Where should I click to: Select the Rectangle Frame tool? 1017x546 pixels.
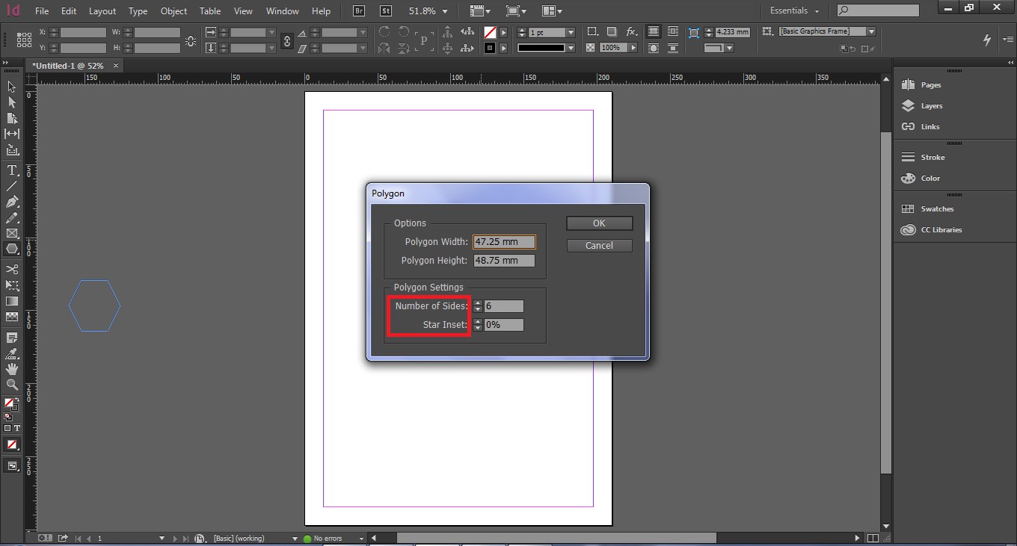(12, 234)
